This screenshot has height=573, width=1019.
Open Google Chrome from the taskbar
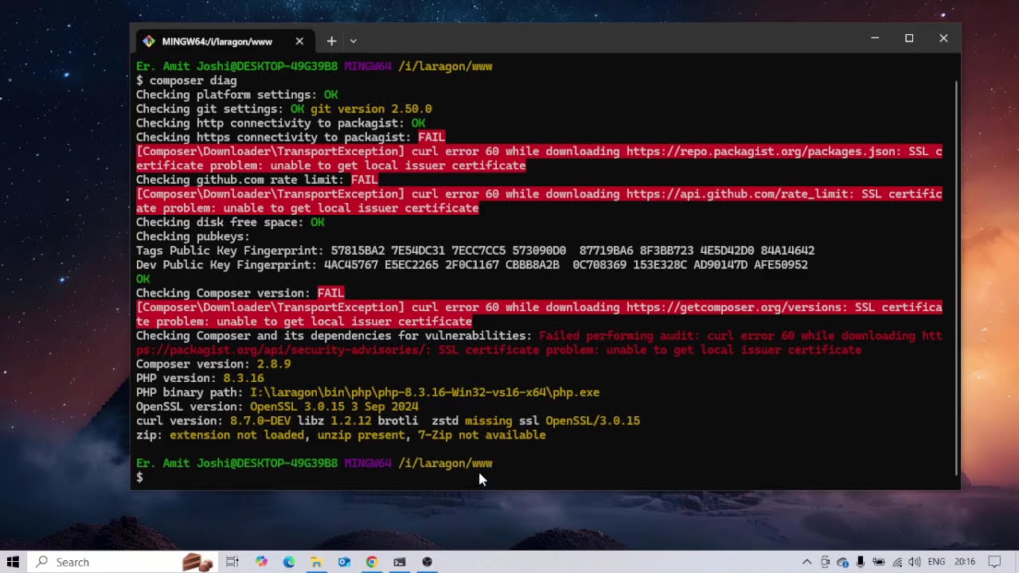click(x=372, y=562)
